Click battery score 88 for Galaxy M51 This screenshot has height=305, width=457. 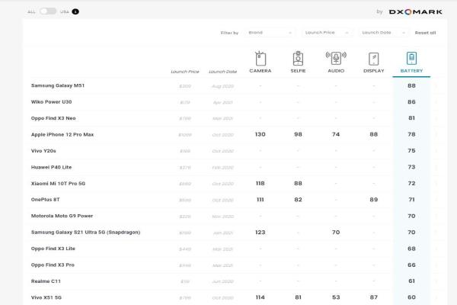pos(411,85)
